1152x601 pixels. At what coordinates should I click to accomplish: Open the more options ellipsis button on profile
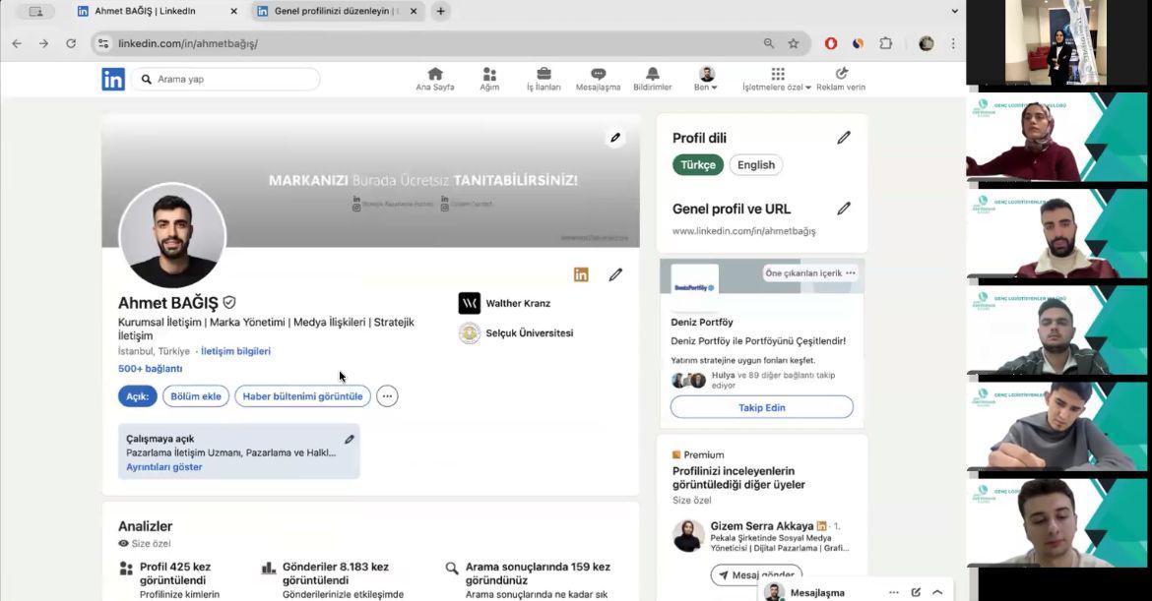[387, 396]
